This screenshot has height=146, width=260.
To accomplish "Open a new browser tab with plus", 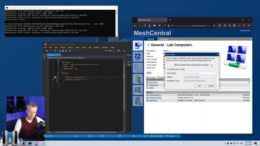I will pos(170,20).
